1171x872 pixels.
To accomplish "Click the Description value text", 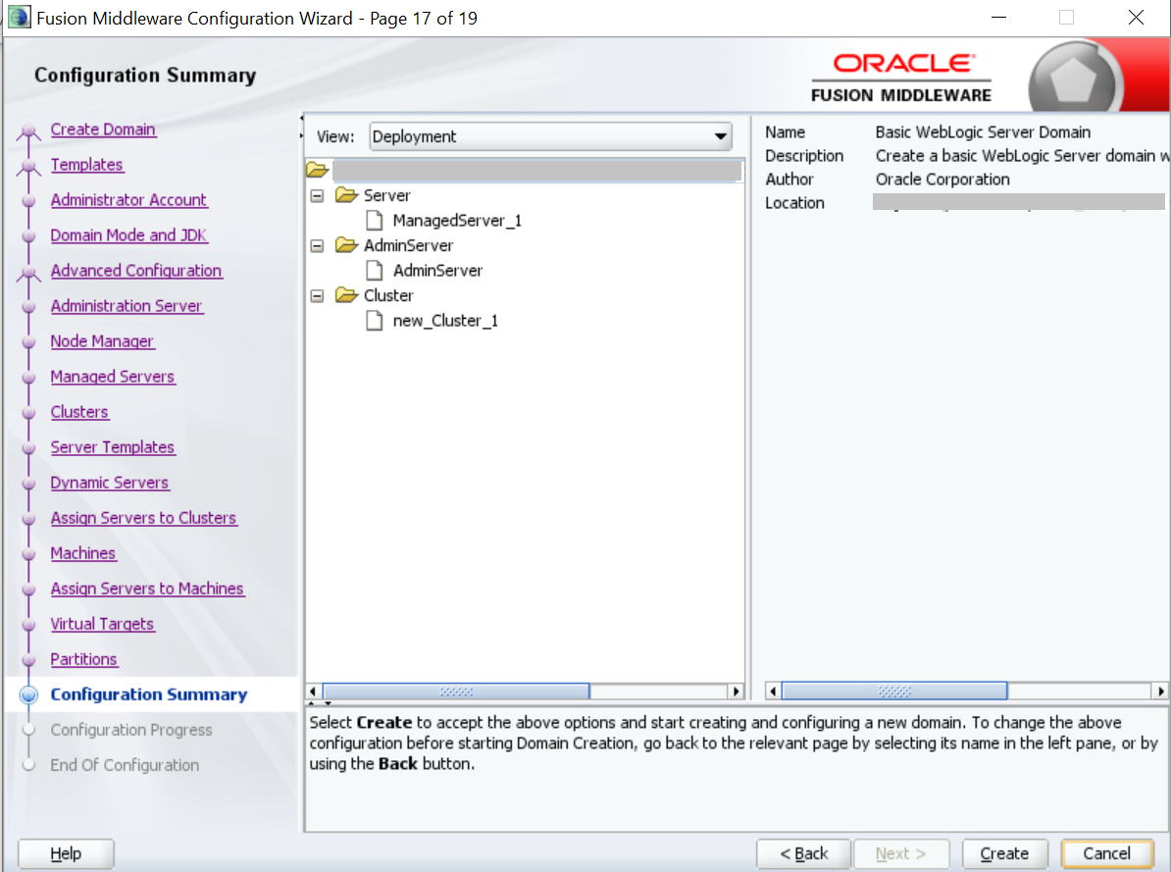I will [x=1022, y=155].
